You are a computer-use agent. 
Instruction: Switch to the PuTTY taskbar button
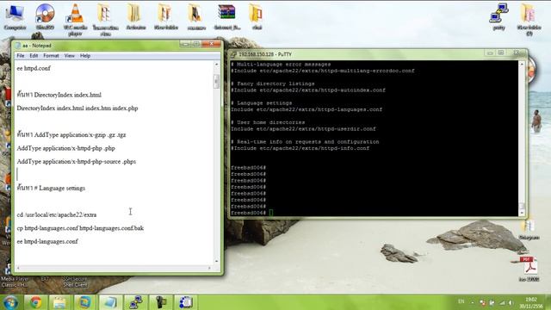point(135,302)
